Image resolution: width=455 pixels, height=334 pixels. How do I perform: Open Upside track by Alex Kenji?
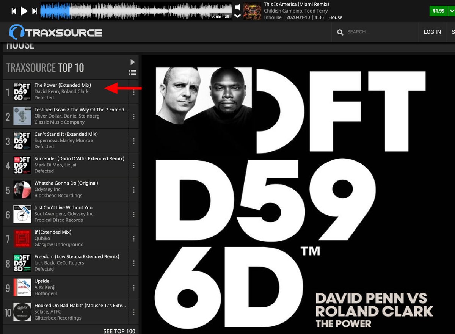[x=42, y=281]
